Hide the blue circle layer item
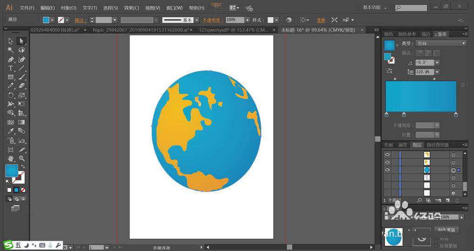 pyautogui.click(x=387, y=170)
